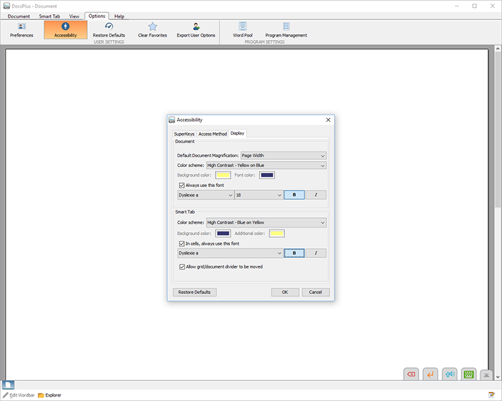Disable 'Allow grid/document divider to be moved'
502x401 pixels.
coord(181,266)
